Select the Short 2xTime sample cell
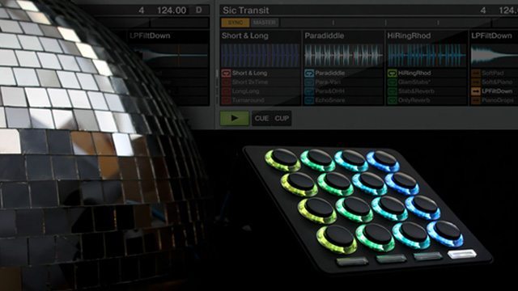Screen dimensions: 518x291 (261, 82)
